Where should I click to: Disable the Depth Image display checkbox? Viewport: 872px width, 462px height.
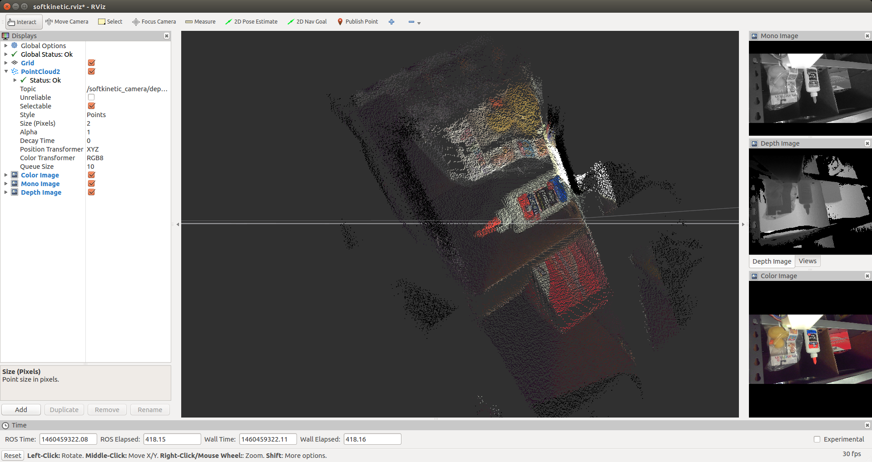91,192
